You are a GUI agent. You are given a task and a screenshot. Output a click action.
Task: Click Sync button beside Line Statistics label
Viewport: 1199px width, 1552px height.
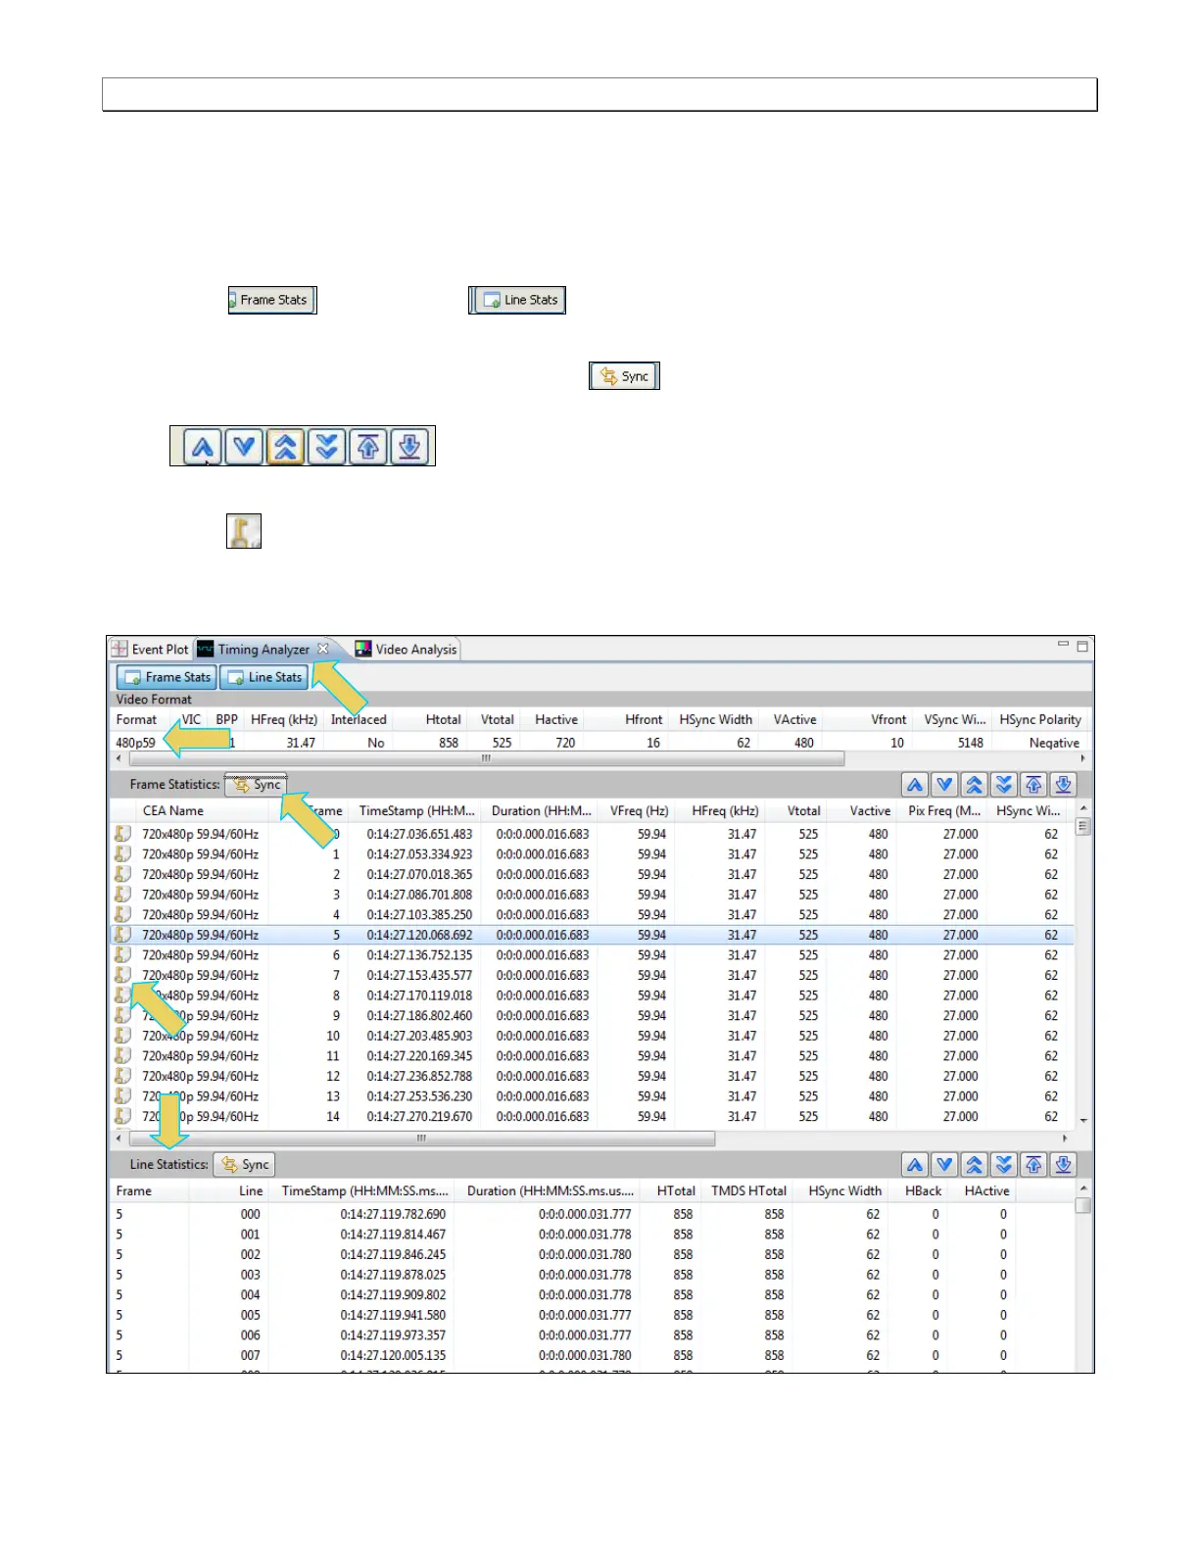(x=245, y=1165)
